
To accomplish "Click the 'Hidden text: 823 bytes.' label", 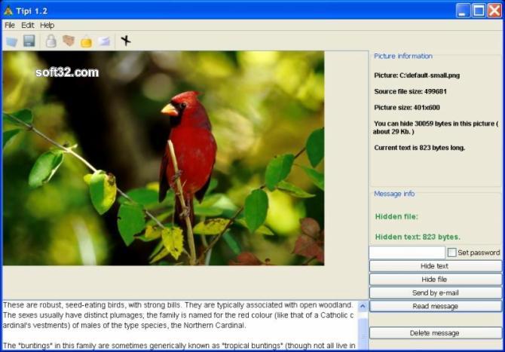I will point(418,237).
